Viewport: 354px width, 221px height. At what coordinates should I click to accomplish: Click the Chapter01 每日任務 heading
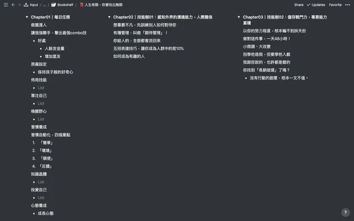(50, 17)
